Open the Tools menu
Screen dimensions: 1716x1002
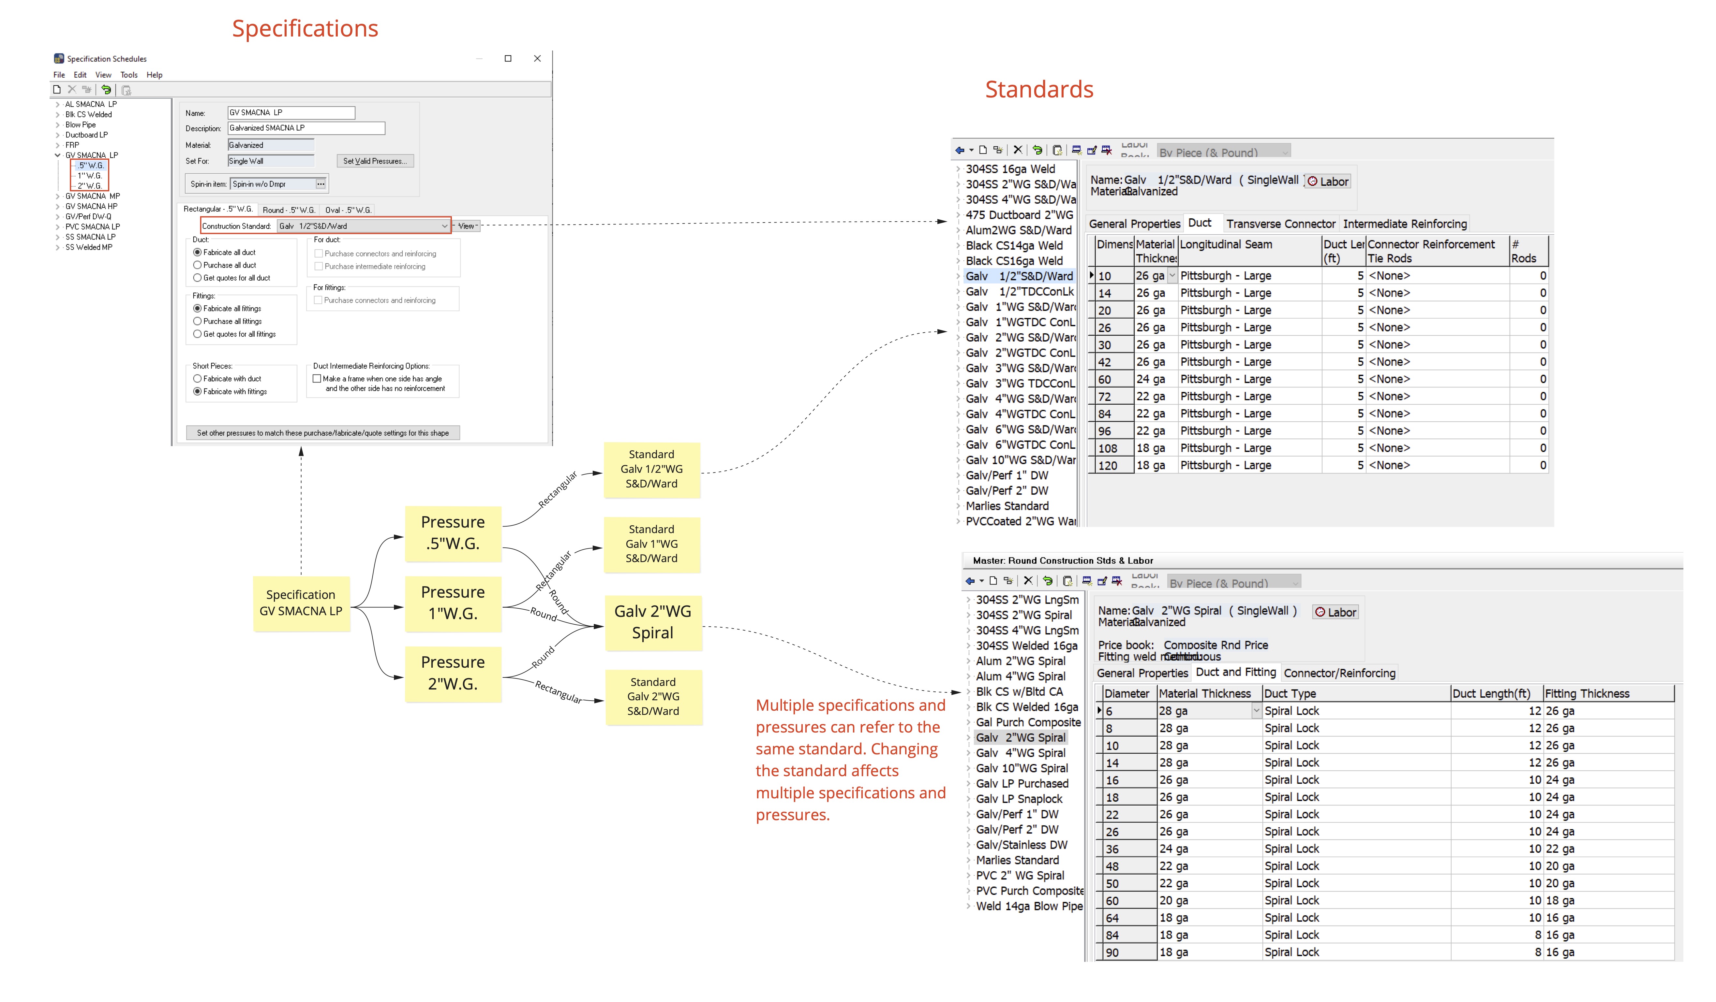pyautogui.click(x=129, y=75)
